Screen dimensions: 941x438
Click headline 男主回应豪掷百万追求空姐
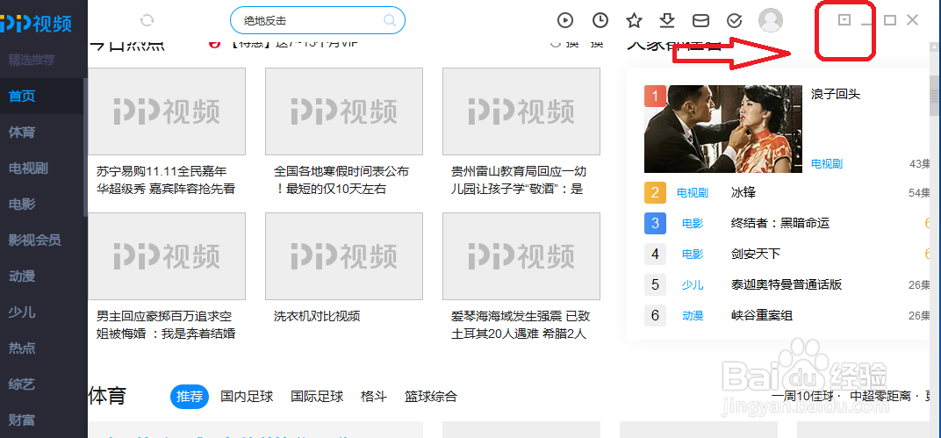pyautogui.click(x=166, y=325)
